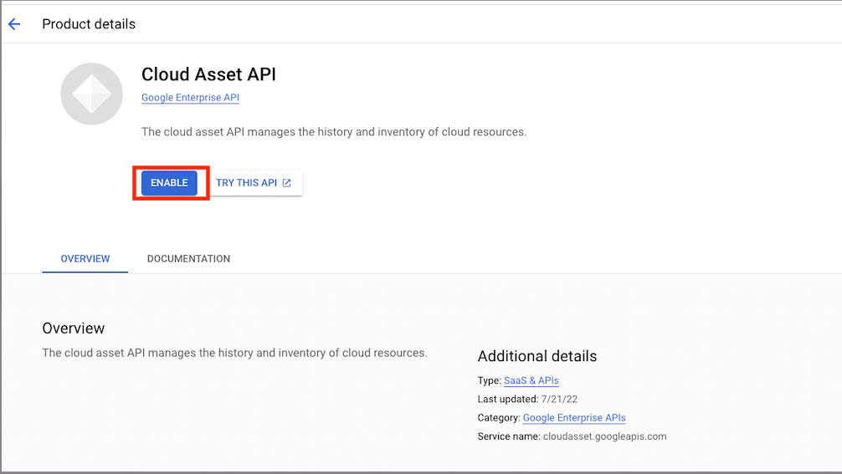Click the Type label in Additional details
The width and height of the screenshot is (842, 474).
489,380
